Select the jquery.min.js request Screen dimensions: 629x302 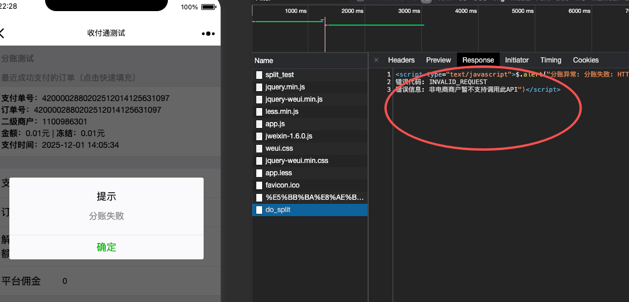[310, 87]
